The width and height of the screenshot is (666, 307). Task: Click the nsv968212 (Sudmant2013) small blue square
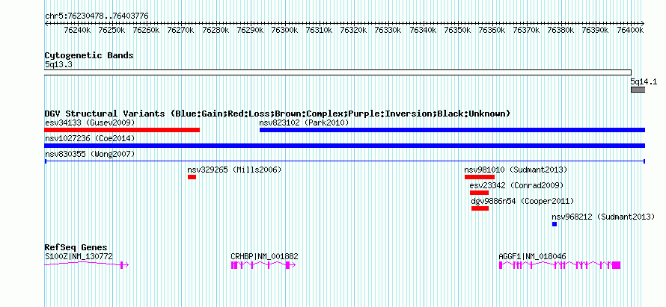pos(555,224)
